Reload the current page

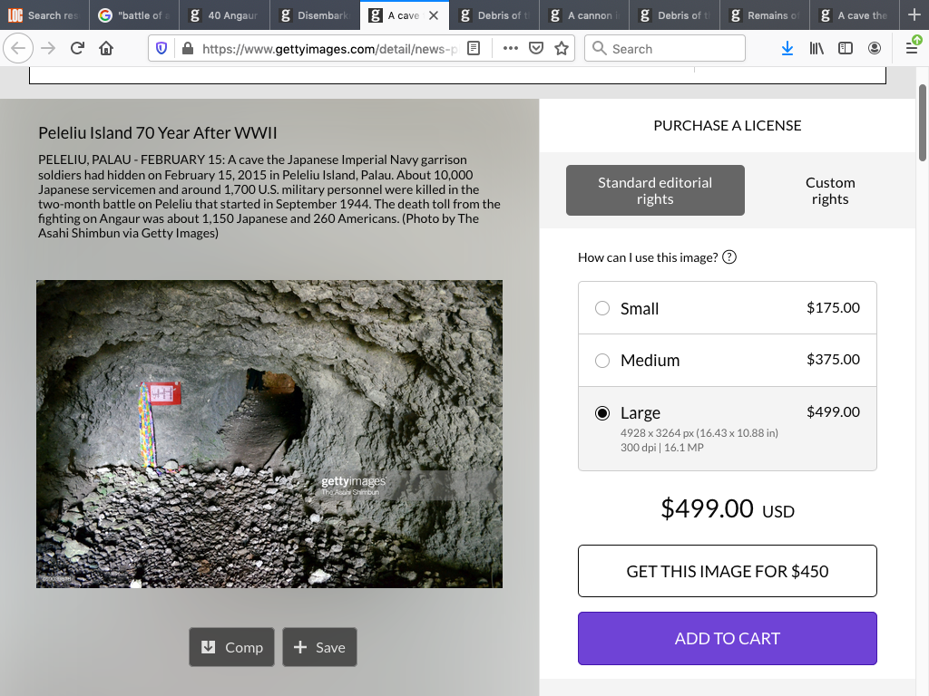[x=77, y=48]
